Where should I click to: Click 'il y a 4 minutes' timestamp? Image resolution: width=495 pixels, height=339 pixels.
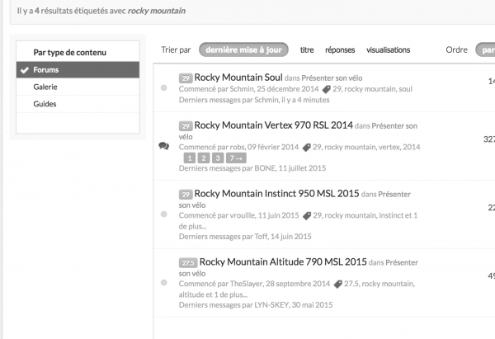[x=305, y=100]
